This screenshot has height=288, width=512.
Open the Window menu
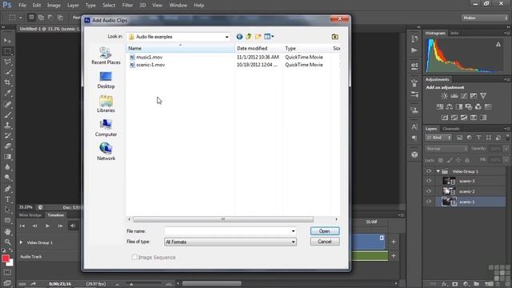pos(178,6)
